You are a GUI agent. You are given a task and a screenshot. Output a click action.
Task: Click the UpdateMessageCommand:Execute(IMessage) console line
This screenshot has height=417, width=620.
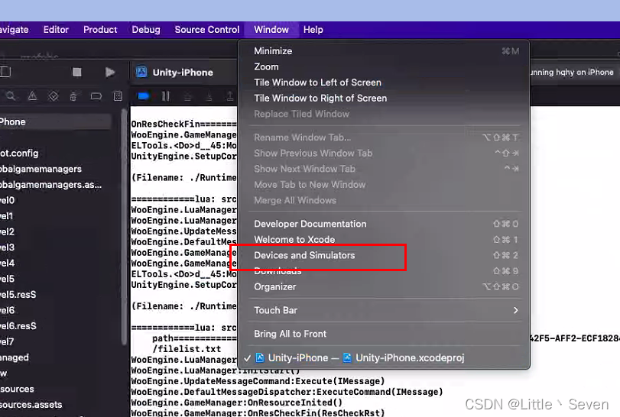[x=258, y=381]
